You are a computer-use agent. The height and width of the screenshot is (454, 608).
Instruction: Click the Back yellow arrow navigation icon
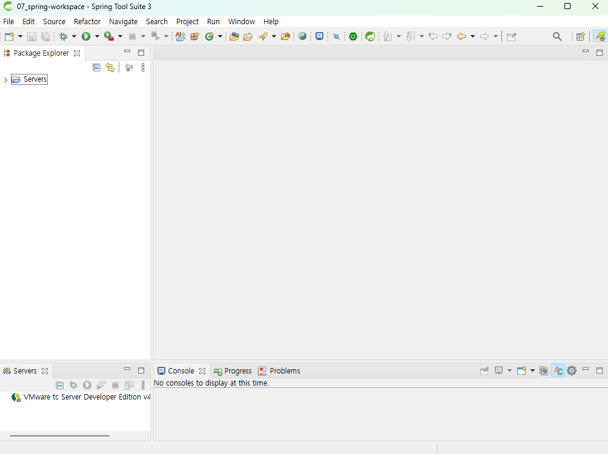coord(461,36)
